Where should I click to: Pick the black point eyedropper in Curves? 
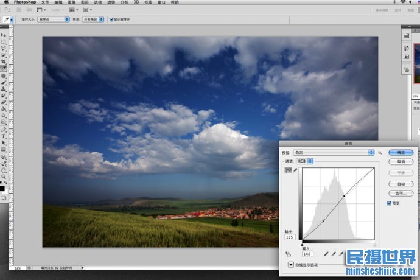click(326, 254)
